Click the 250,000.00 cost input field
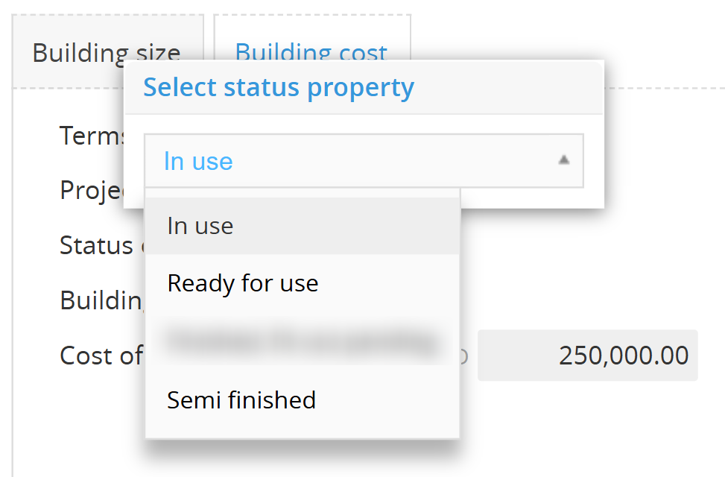This screenshot has height=477, width=725. [587, 356]
